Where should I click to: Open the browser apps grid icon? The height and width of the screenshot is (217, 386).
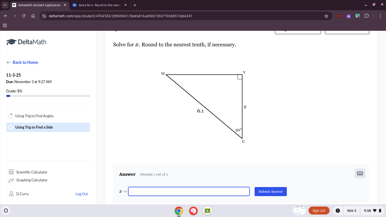pyautogui.click(x=5, y=25)
